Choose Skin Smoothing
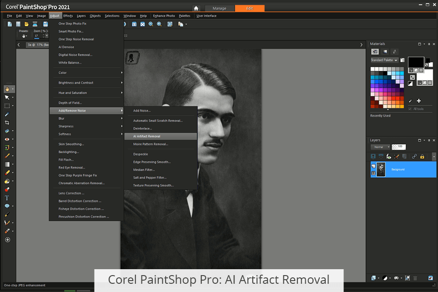The height and width of the screenshot is (292, 438). tap(87, 144)
